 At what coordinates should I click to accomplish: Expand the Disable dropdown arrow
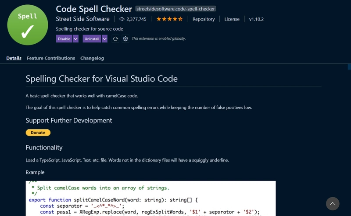pyautogui.click(x=75, y=39)
